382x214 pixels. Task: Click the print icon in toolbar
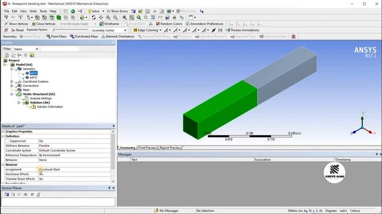[x=174, y=17]
